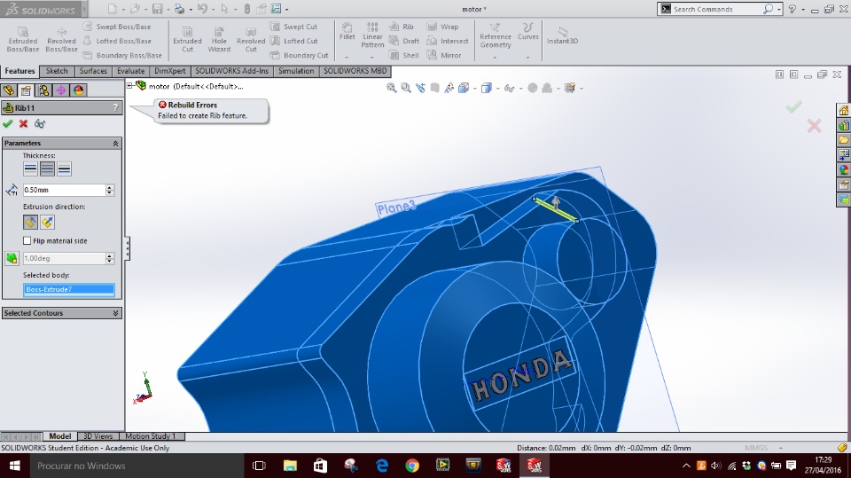Image resolution: width=851 pixels, height=478 pixels.
Task: Select the Revolved Boss/Base tool
Action: 61,40
